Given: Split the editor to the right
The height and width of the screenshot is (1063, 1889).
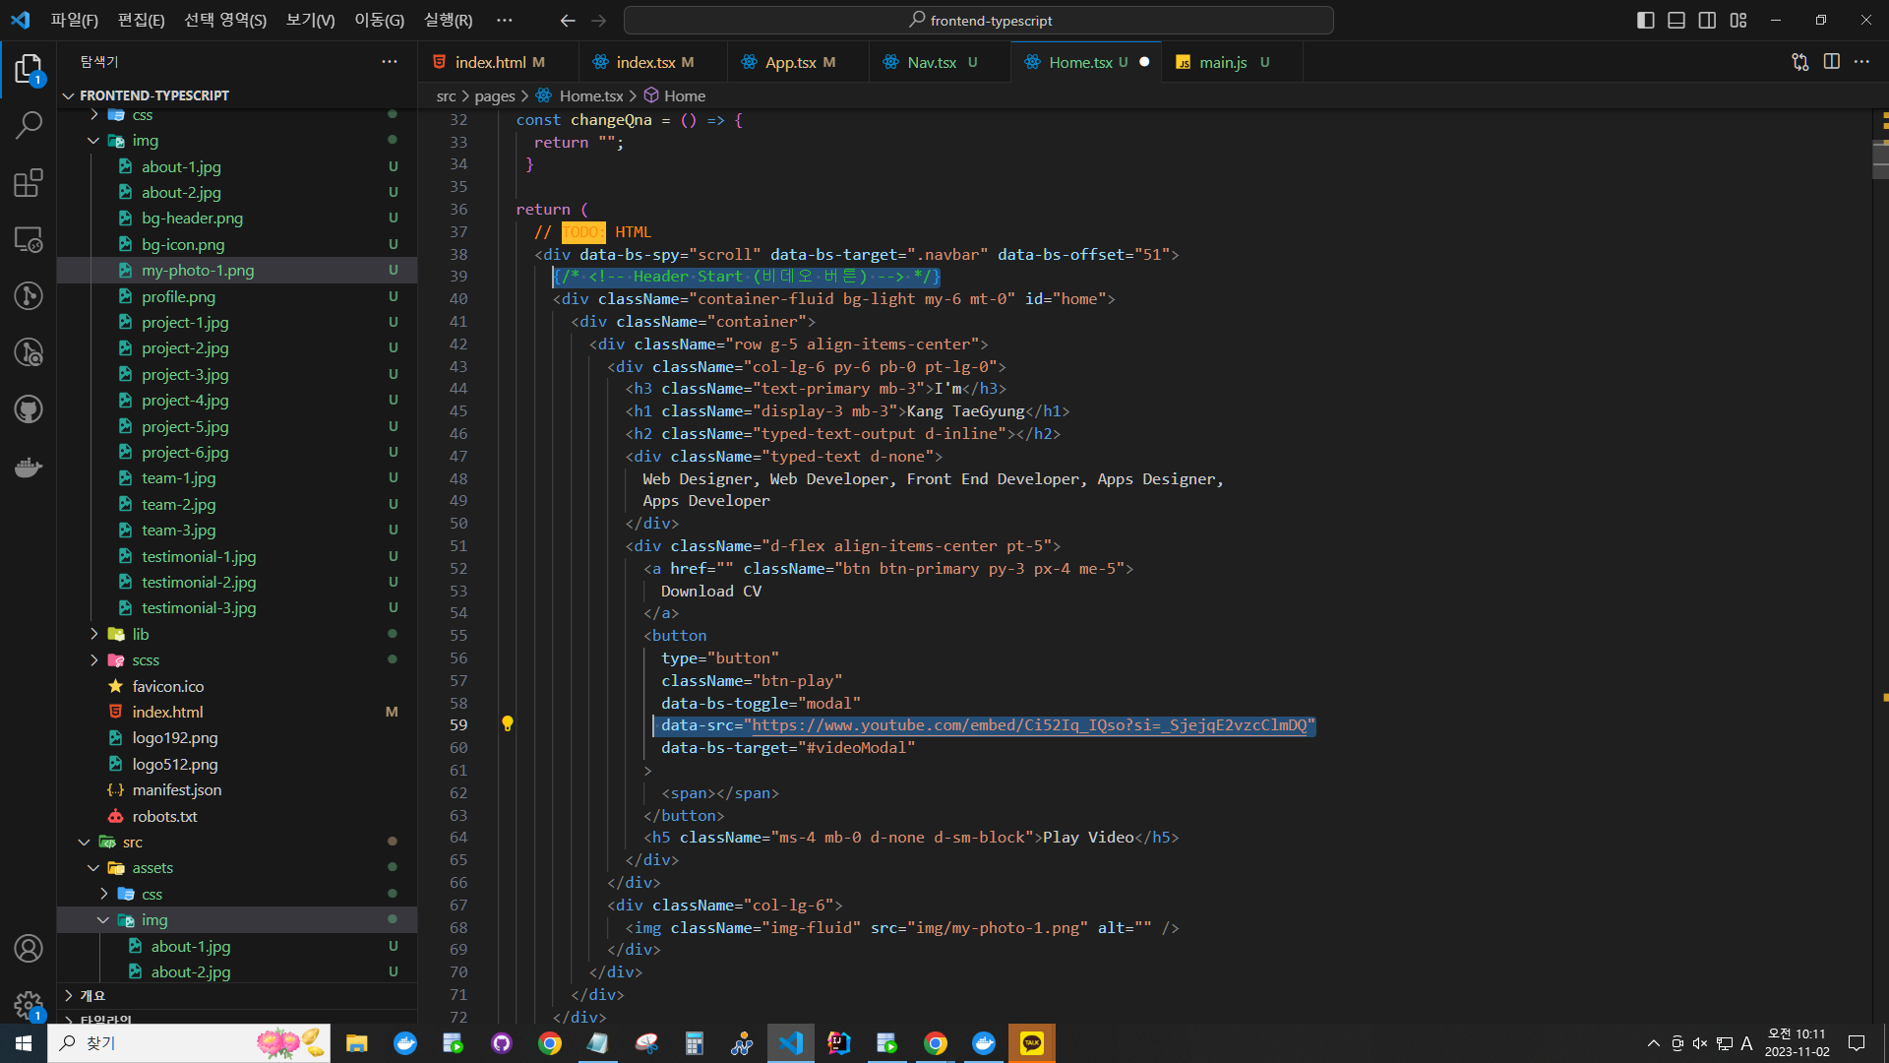Looking at the screenshot, I should pyautogui.click(x=1831, y=62).
